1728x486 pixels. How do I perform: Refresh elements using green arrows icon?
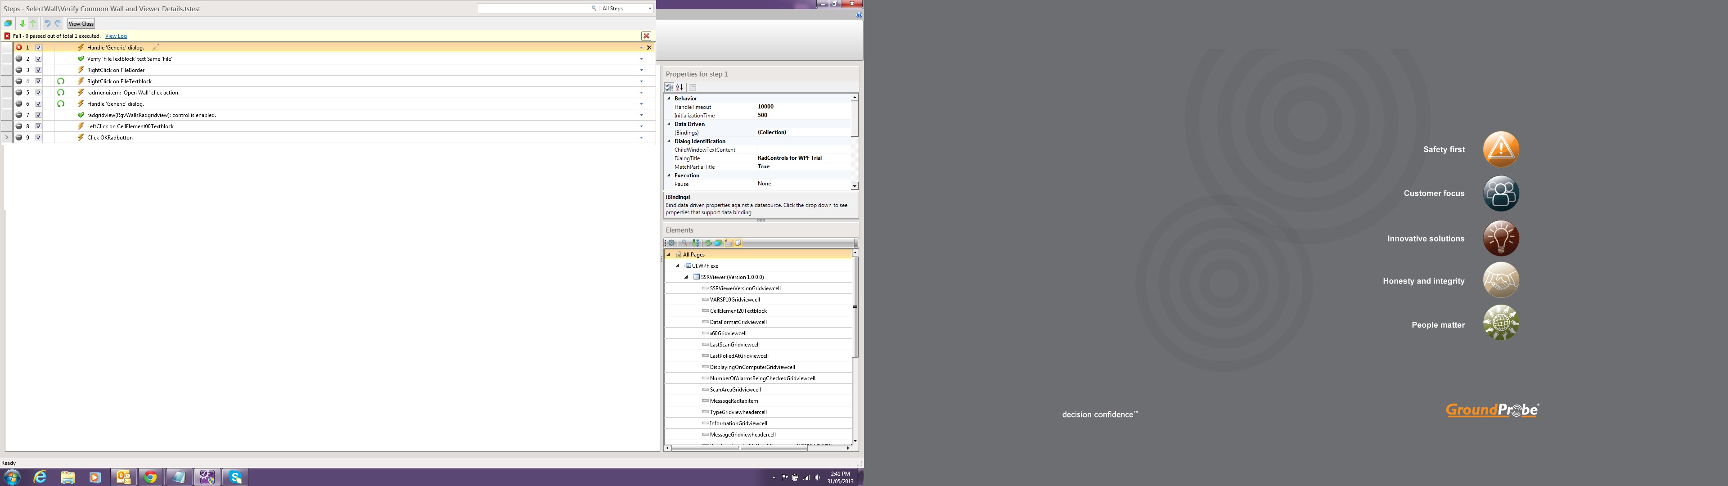click(x=708, y=243)
